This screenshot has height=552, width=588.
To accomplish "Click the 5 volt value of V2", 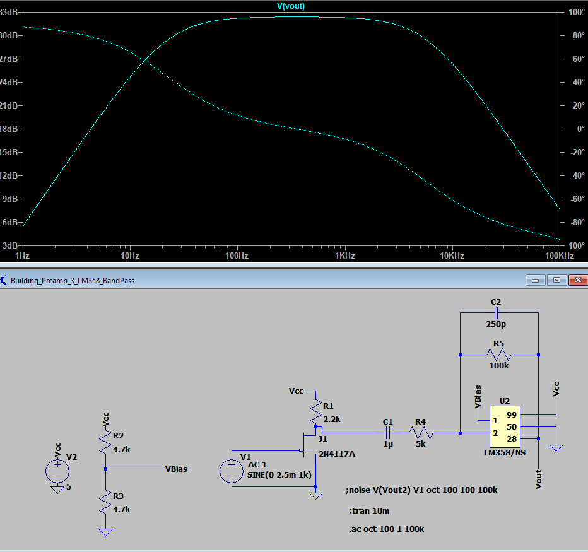I will 69,487.
